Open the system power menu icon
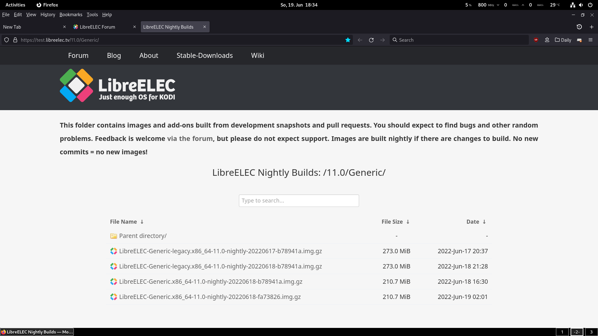Screen dimensions: 598x336 click(590, 5)
